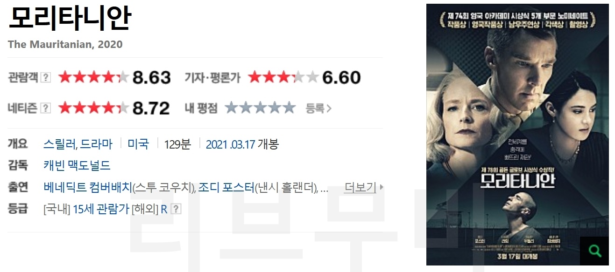Click help icon next to 네티즌 rating
The image size is (615, 272).
tap(46, 108)
